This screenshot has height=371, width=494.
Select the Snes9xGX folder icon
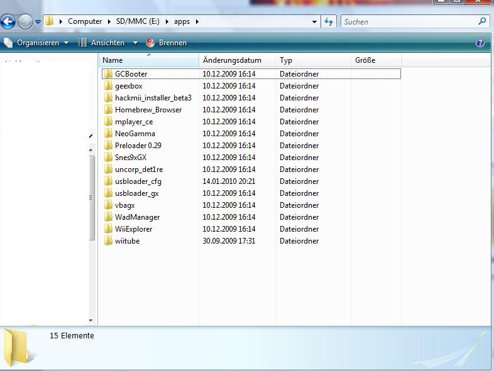tap(108, 158)
